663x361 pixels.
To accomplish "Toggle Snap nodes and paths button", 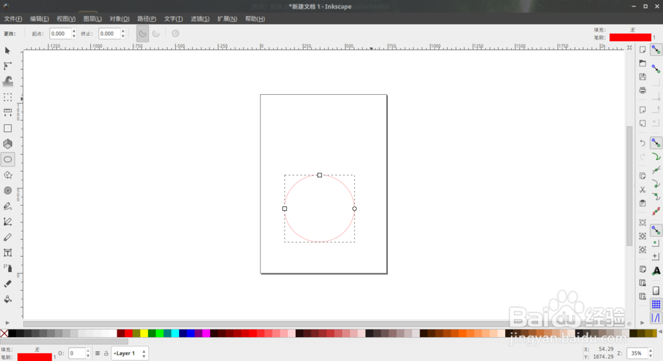I will [656, 143].
